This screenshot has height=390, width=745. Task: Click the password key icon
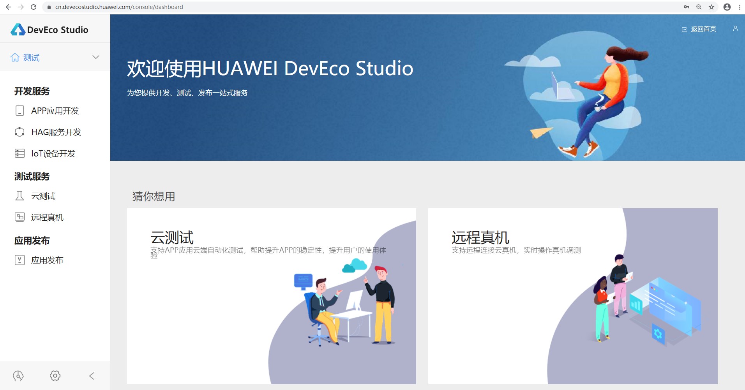(687, 7)
